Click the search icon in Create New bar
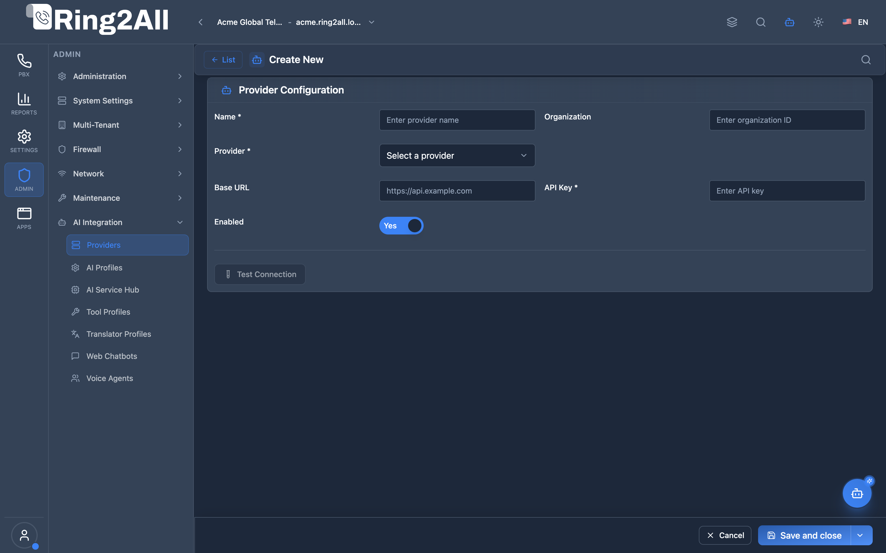This screenshot has width=886, height=553. tap(866, 60)
